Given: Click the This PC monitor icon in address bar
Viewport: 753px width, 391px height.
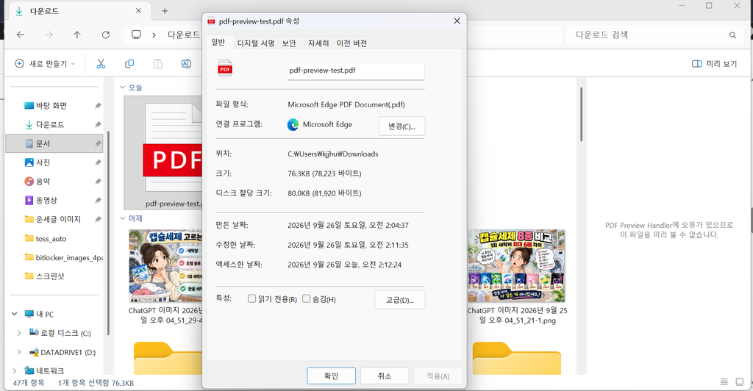Looking at the screenshot, I should (x=136, y=35).
